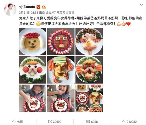
Task: Open the strawberry sun face photo
Action: [x=61, y=41]
